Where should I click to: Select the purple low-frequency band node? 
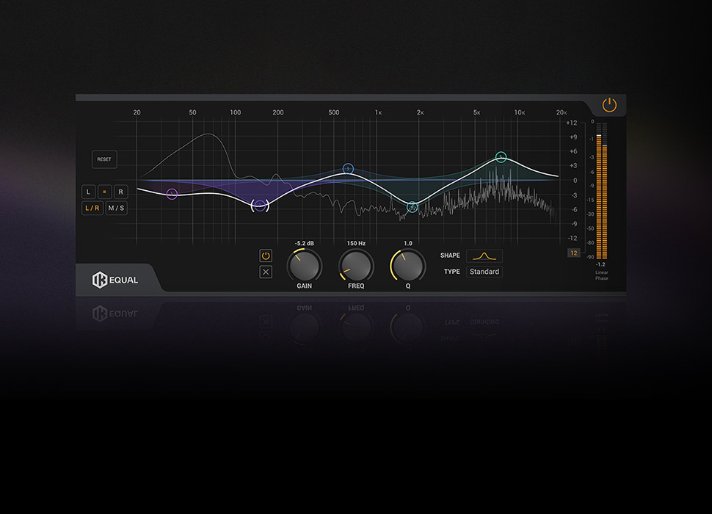pos(172,194)
